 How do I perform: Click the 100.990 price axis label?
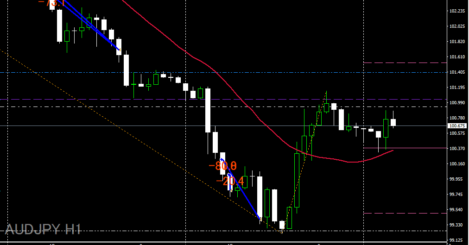click(457, 102)
